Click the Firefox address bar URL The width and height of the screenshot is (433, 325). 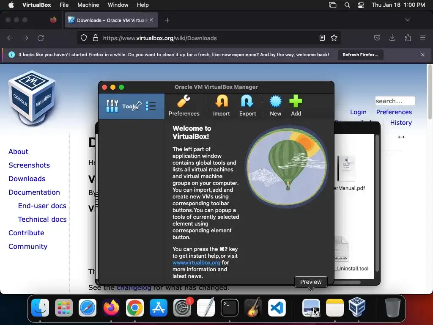click(x=160, y=38)
